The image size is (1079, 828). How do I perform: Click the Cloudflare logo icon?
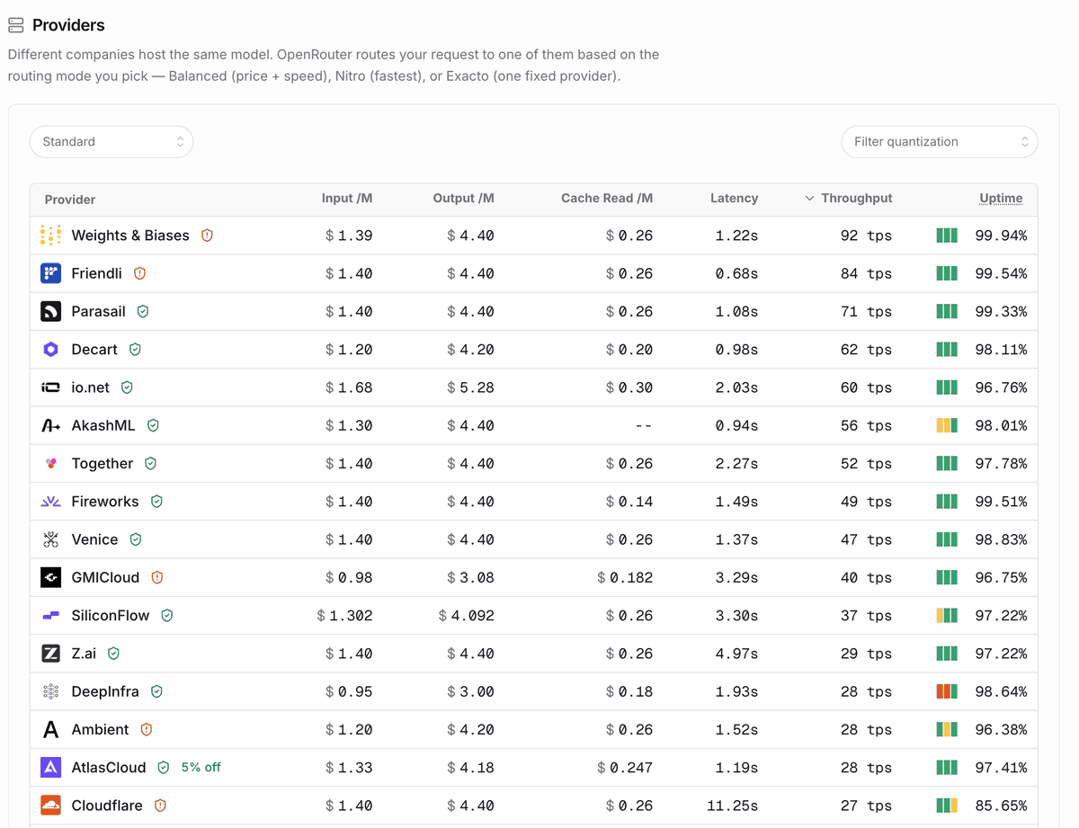(51, 806)
